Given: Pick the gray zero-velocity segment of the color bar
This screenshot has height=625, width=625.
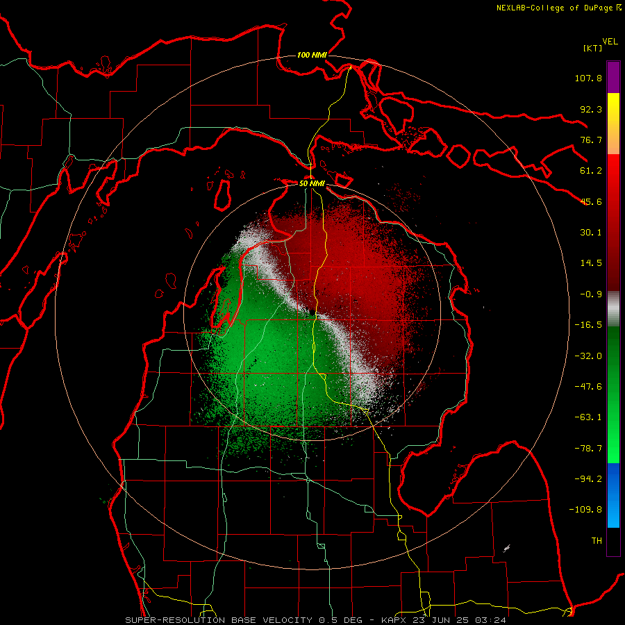Looking at the screenshot, I should tap(613, 309).
